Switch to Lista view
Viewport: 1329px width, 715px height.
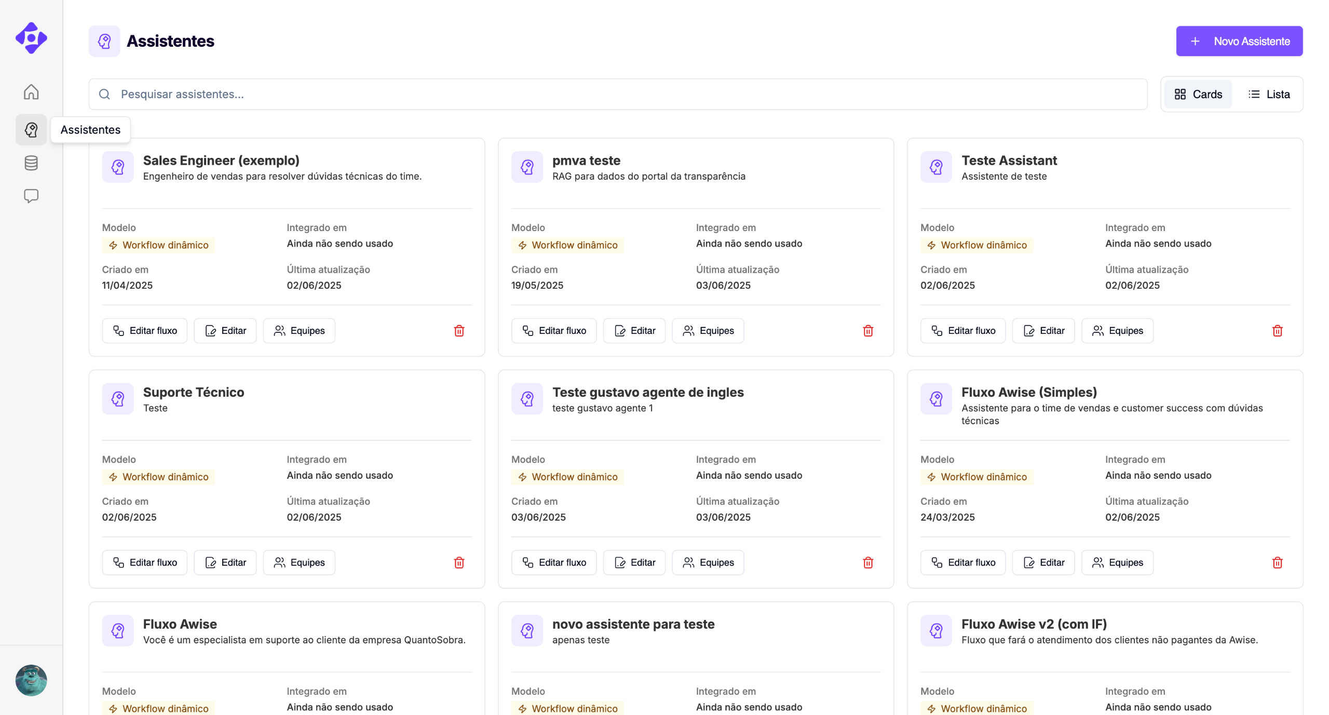pyautogui.click(x=1269, y=94)
